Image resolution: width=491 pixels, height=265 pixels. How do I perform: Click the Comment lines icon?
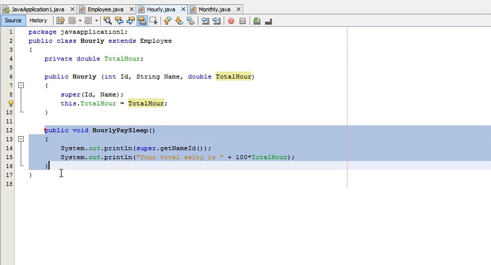[x=257, y=21]
